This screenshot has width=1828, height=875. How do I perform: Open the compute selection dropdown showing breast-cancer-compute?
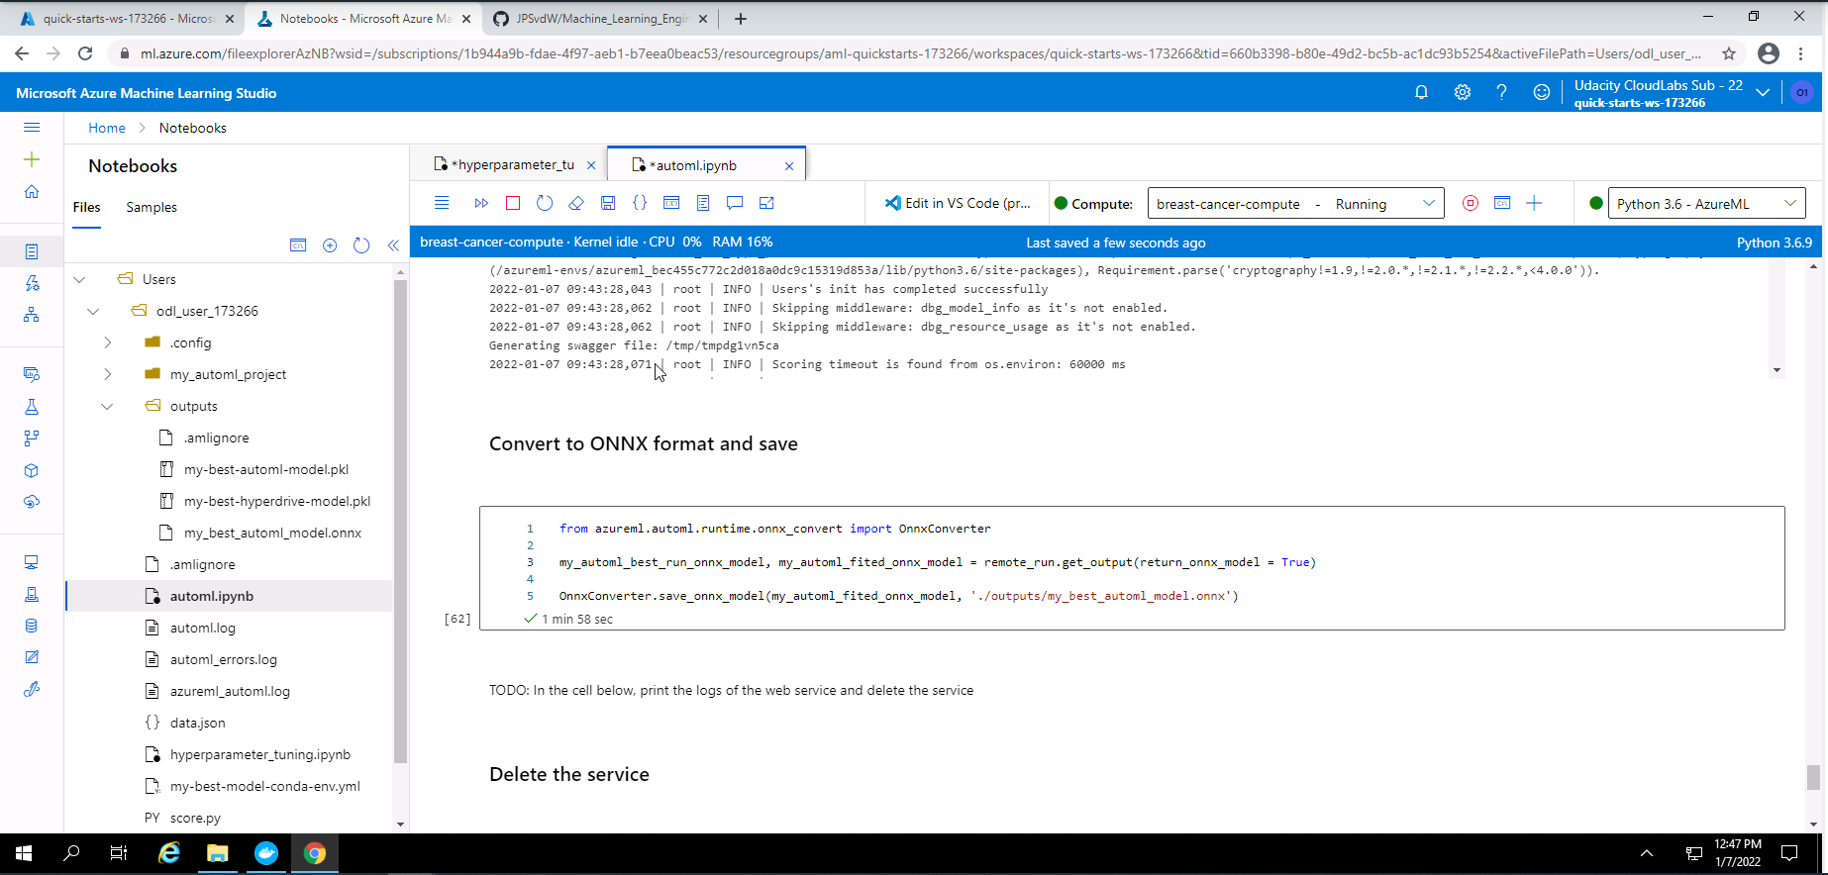click(1295, 204)
